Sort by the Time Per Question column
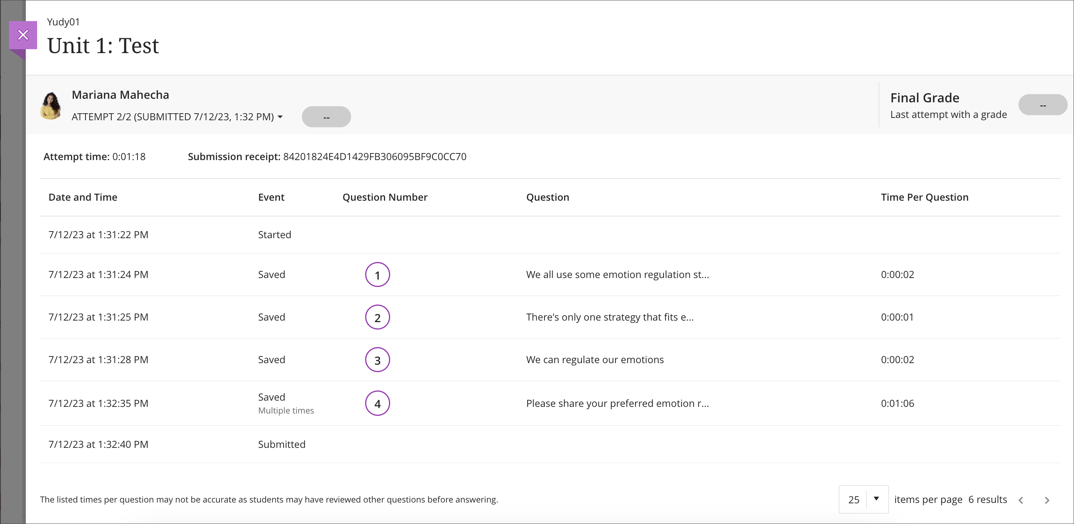The image size is (1074, 524). (x=924, y=197)
